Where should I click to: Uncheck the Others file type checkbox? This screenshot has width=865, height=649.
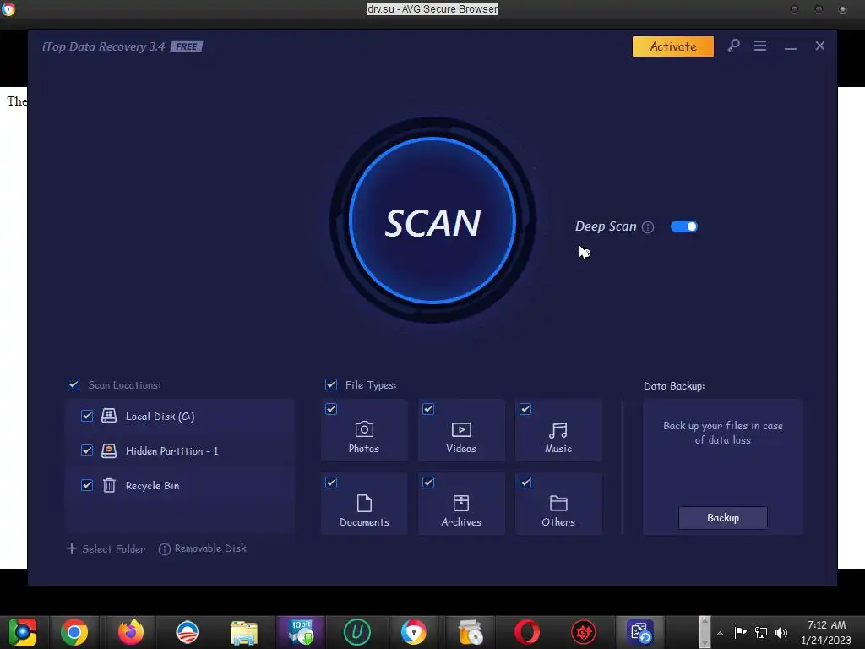pos(525,483)
